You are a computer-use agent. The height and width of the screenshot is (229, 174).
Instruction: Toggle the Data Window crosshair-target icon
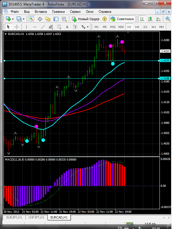pyautogui.click(x=40, y=19)
